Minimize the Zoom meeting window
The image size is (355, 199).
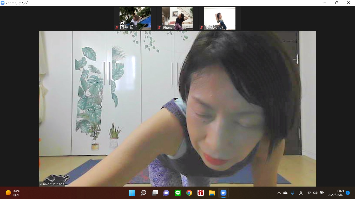pyautogui.click(x=325, y=3)
